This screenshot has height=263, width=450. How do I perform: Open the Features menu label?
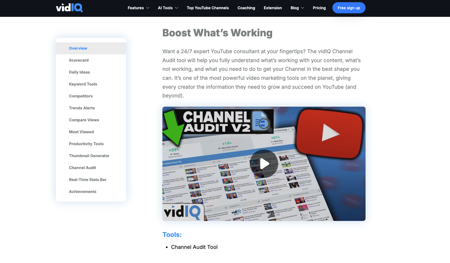click(136, 8)
